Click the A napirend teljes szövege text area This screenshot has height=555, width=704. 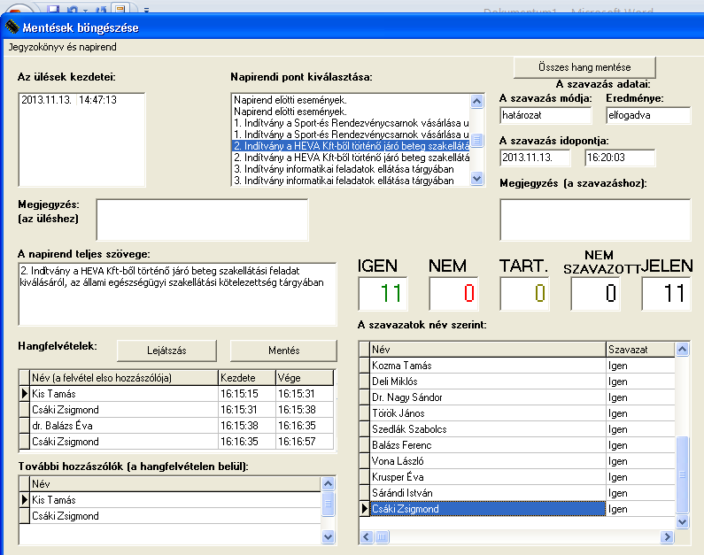[177, 295]
